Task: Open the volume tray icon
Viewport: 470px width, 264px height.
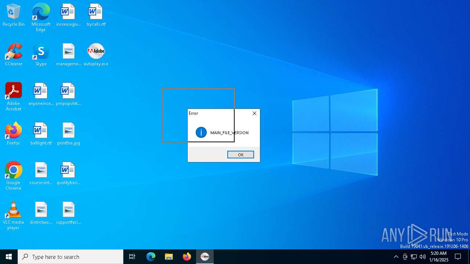Action: (423, 257)
